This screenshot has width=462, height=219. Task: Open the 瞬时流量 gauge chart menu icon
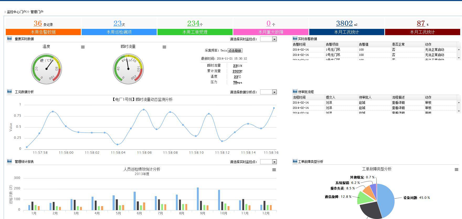click(164, 47)
